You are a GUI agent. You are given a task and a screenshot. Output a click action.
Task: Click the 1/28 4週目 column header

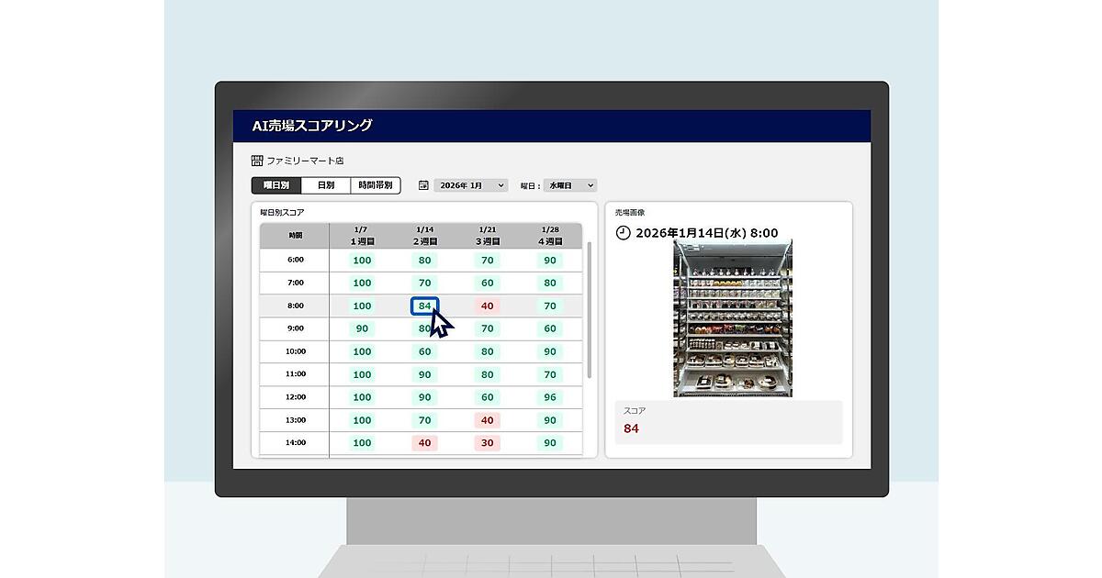pyautogui.click(x=549, y=236)
